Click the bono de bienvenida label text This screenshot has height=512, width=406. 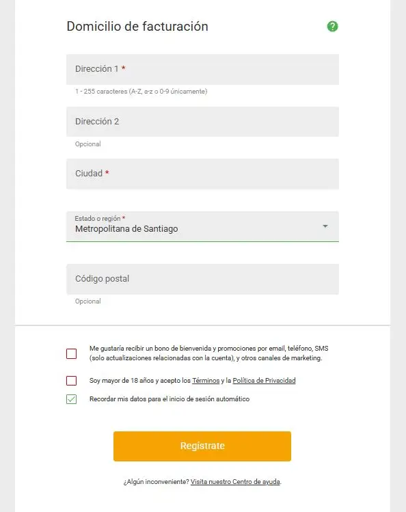[x=209, y=353]
